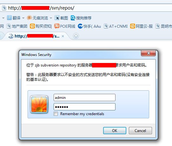Focus the password field with dots

tap(84, 107)
